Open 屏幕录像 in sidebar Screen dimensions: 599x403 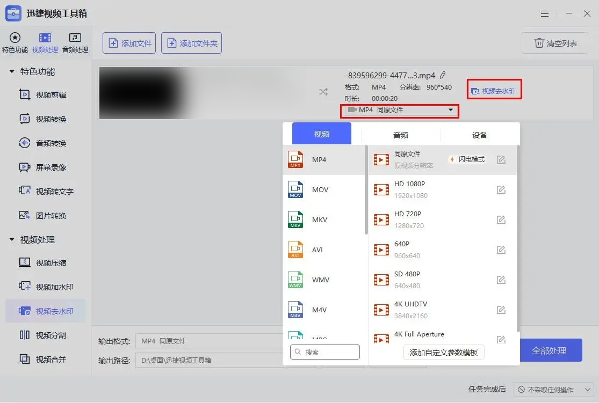coord(43,167)
